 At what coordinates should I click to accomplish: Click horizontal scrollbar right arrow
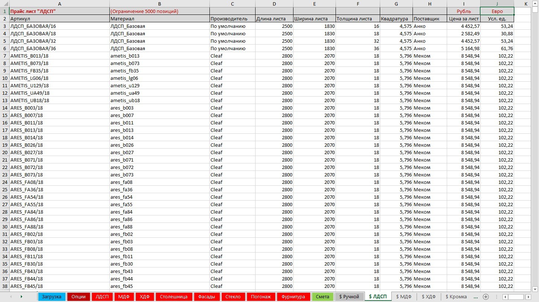coord(528,297)
